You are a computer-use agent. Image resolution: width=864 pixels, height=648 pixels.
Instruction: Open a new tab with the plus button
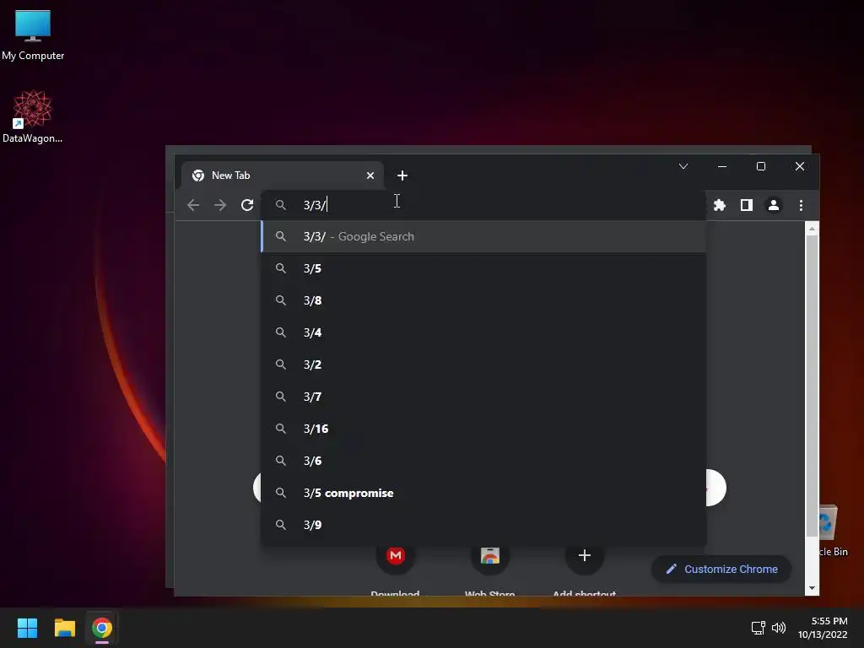click(x=402, y=175)
